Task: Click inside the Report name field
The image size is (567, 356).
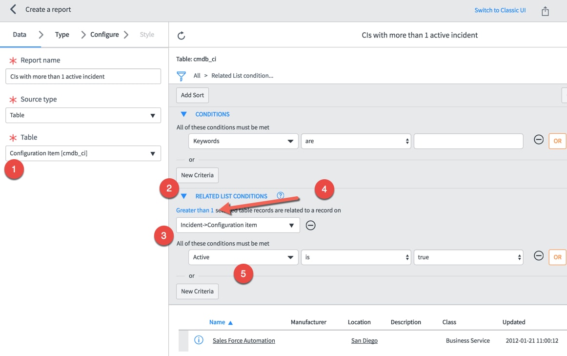Action: 83,76
